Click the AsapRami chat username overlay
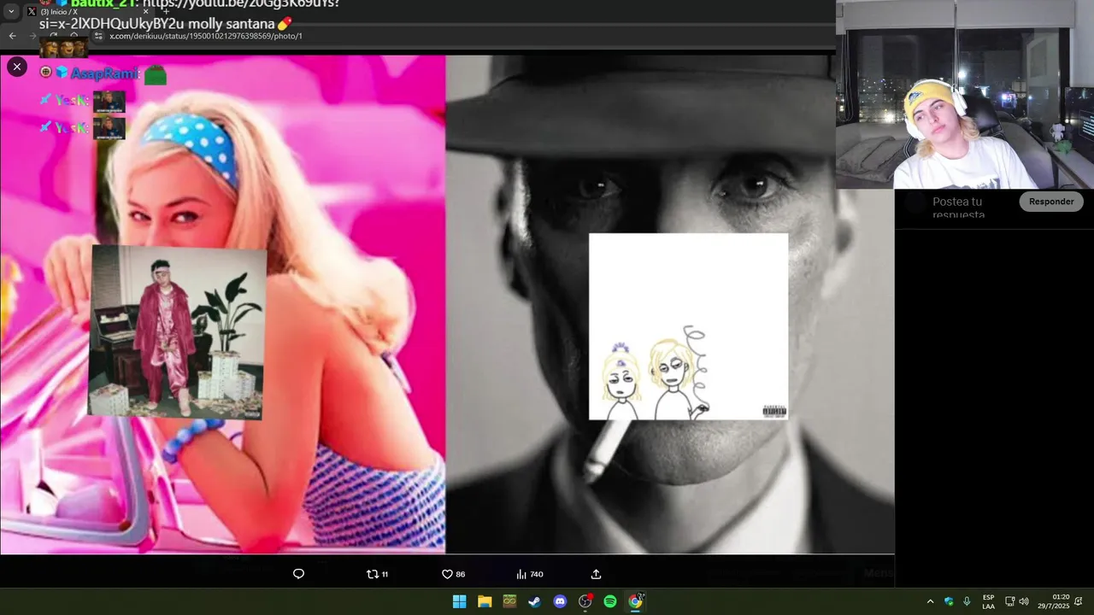 (104, 73)
